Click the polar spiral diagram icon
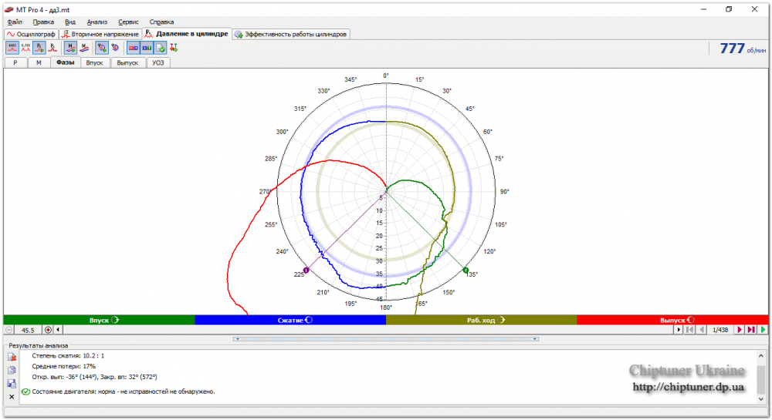The height and width of the screenshot is (420, 772). 115,48
